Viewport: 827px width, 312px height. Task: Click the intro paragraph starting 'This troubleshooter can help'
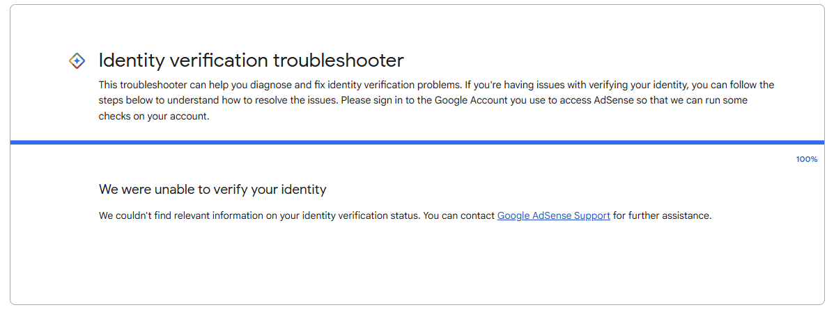[436, 101]
